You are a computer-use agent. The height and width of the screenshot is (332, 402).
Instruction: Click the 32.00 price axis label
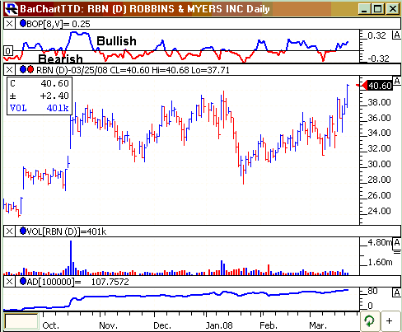tap(379, 148)
